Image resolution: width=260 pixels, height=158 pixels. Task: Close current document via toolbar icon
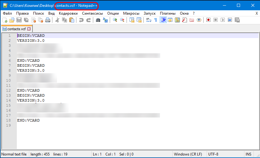coord(33,20)
